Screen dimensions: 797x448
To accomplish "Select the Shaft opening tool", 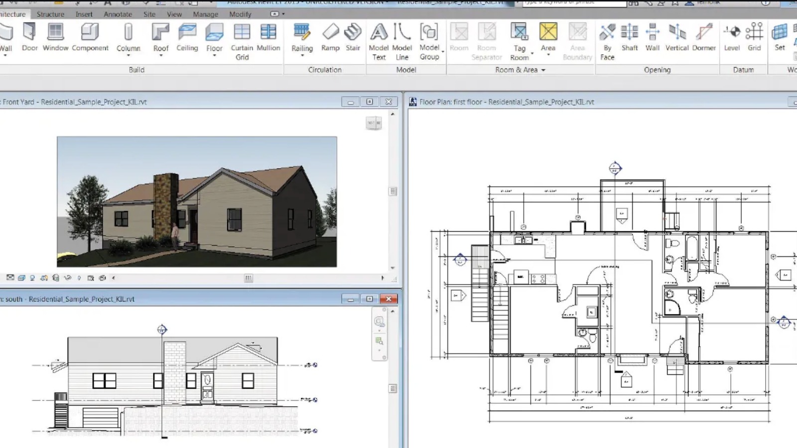I will click(x=630, y=37).
